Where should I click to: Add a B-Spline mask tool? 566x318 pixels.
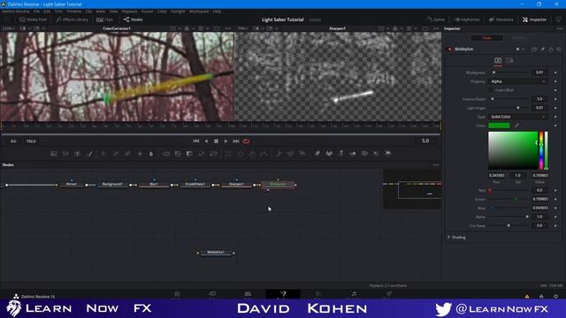264,154
